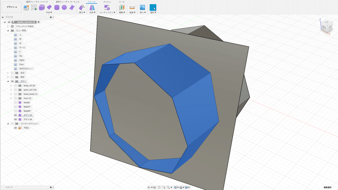Select the フォーム tab
Viewport: 338px width, 190px height.
click(x=92, y=2)
